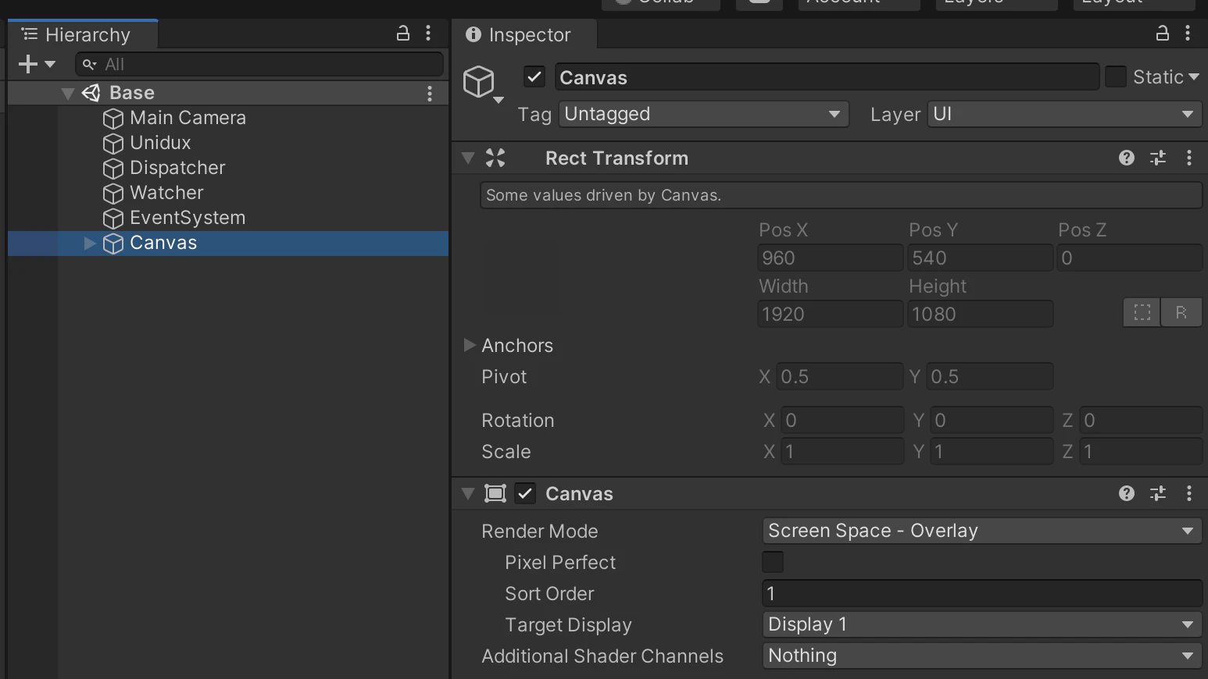1208x679 pixels.
Task: Select Main Camera in the hierarchy
Action: 188,118
